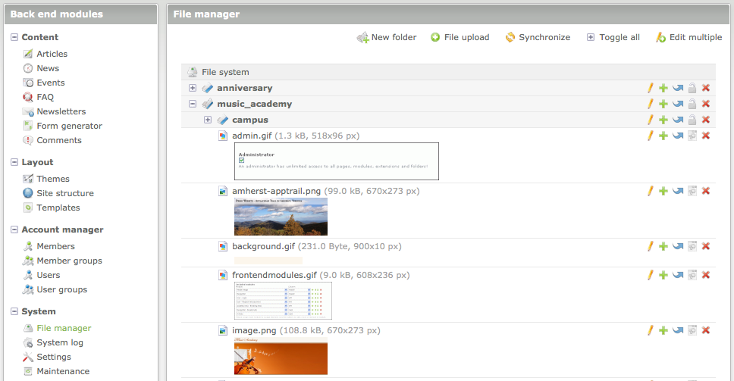This screenshot has width=734, height=381.
Task: Copy amherst-apptrail.png using green plus icon
Action: (663, 191)
